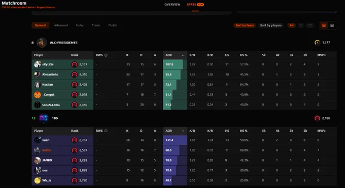Screen dimensions: 345x188
Task: Select the All sides filter
Action: pos(292,25)
